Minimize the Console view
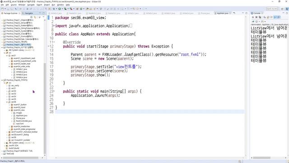Image resolution: width=289 pixels, height=163 pixels. tap(284, 13)
